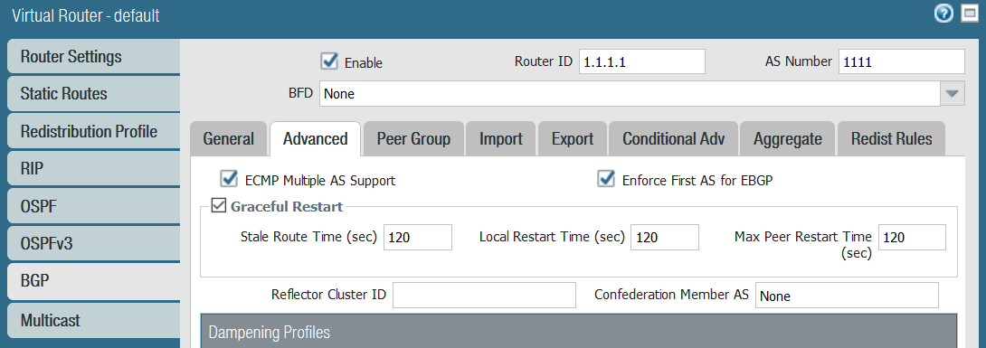Viewport: 986px width, 348px height.
Task: Focus Max Peer Restart Time field
Action: (912, 237)
